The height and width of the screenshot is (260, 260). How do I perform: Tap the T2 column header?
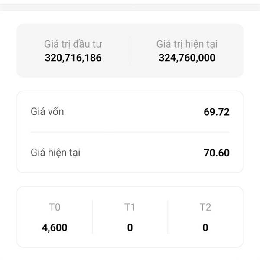coord(205,207)
